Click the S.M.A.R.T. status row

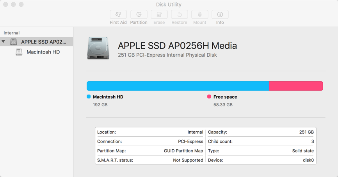point(150,160)
